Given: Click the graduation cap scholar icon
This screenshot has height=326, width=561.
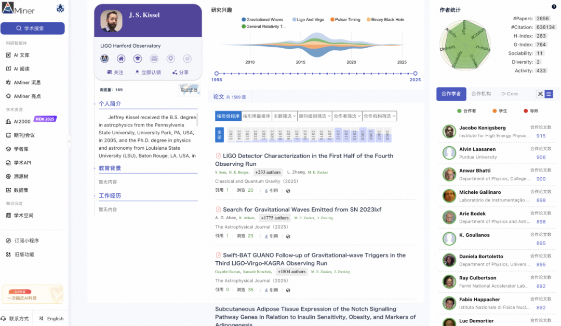Looking at the screenshot, I should [x=137, y=59].
